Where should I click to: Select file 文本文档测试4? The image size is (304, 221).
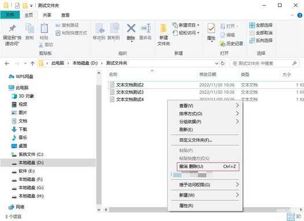pos(129,100)
